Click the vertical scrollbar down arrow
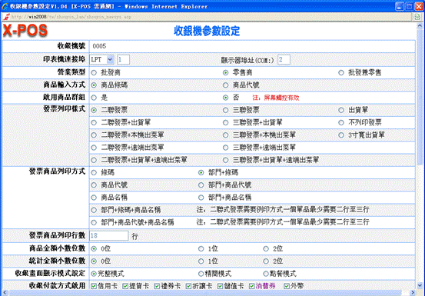This screenshot has height=296, width=425. point(420,285)
